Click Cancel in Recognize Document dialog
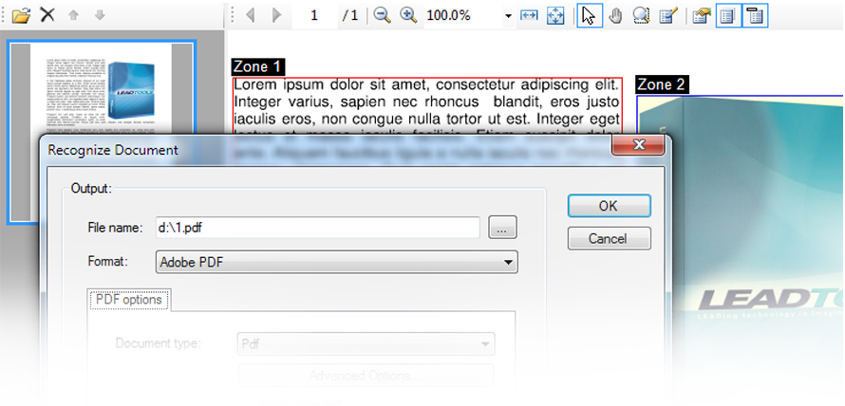This screenshot has height=406, width=845. pos(609,239)
